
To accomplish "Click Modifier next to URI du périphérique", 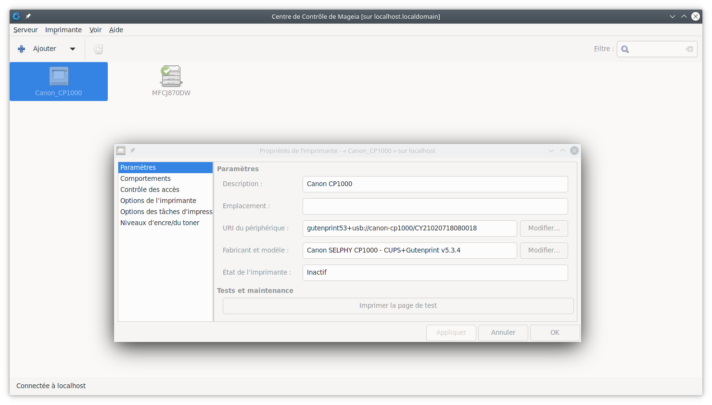I will [544, 228].
